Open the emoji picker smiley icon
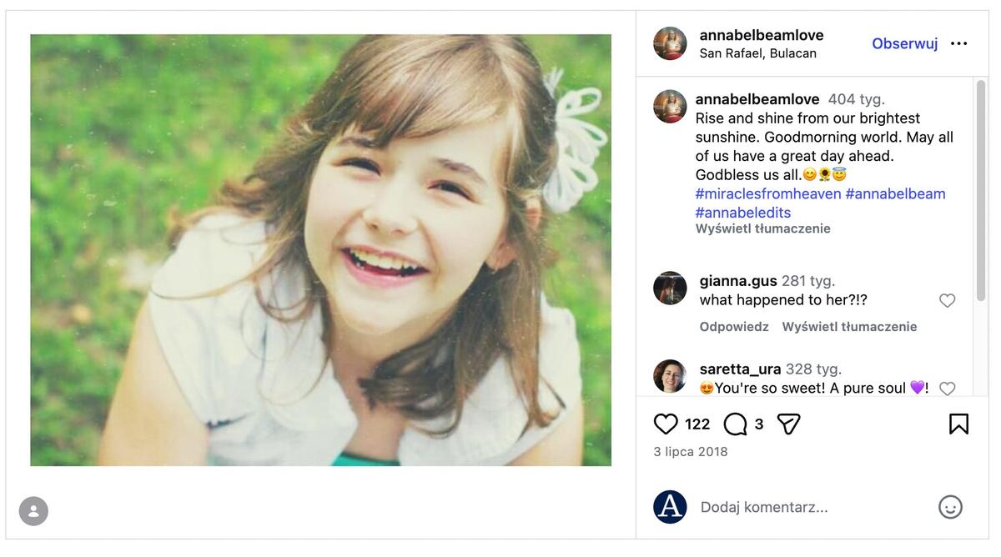This screenshot has width=1001, height=557. tap(950, 507)
